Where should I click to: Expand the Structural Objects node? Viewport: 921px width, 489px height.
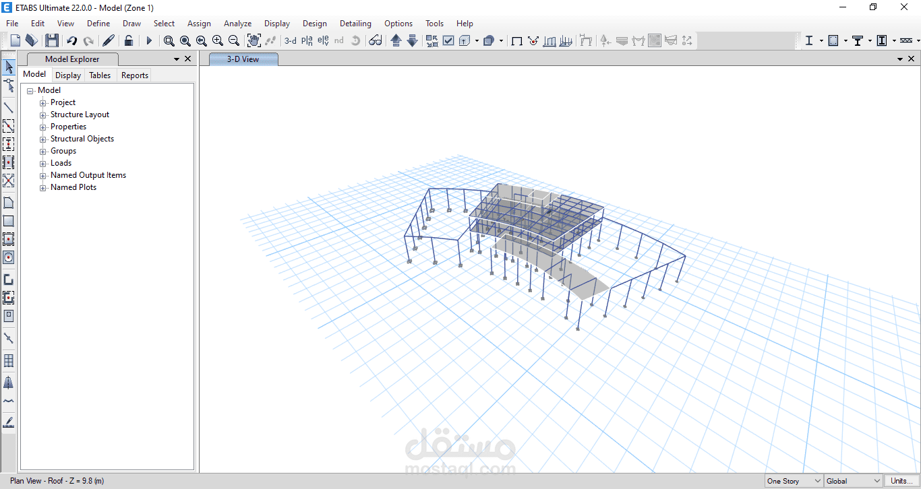43,139
